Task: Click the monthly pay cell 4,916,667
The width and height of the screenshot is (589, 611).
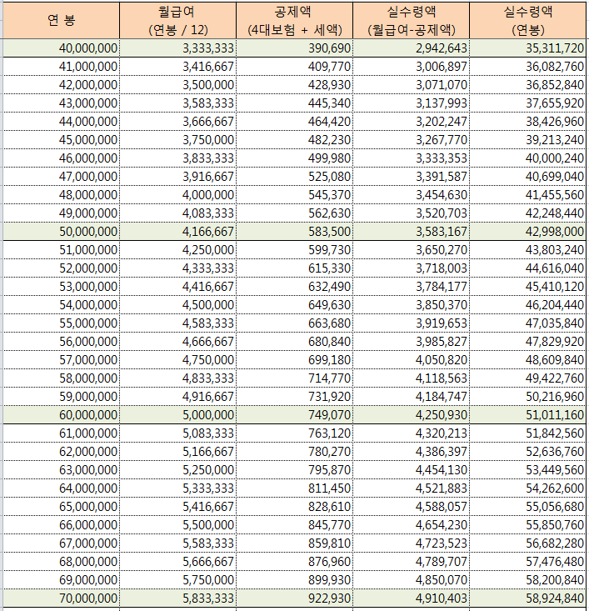Action: (x=177, y=396)
